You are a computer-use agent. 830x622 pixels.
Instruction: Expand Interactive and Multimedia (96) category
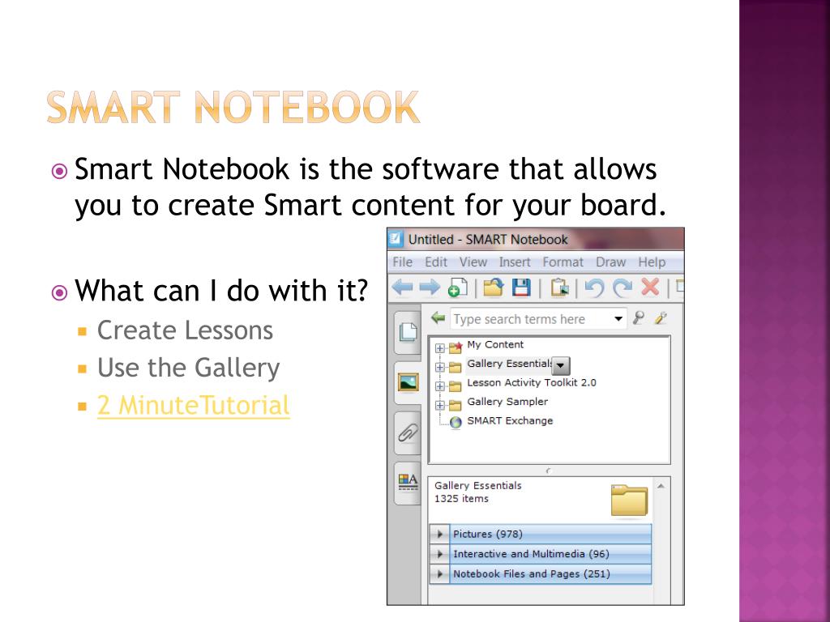click(x=439, y=554)
